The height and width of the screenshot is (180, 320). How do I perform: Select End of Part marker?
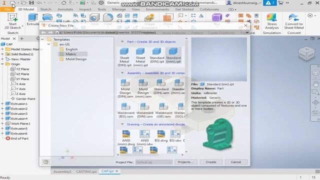coord(19,138)
